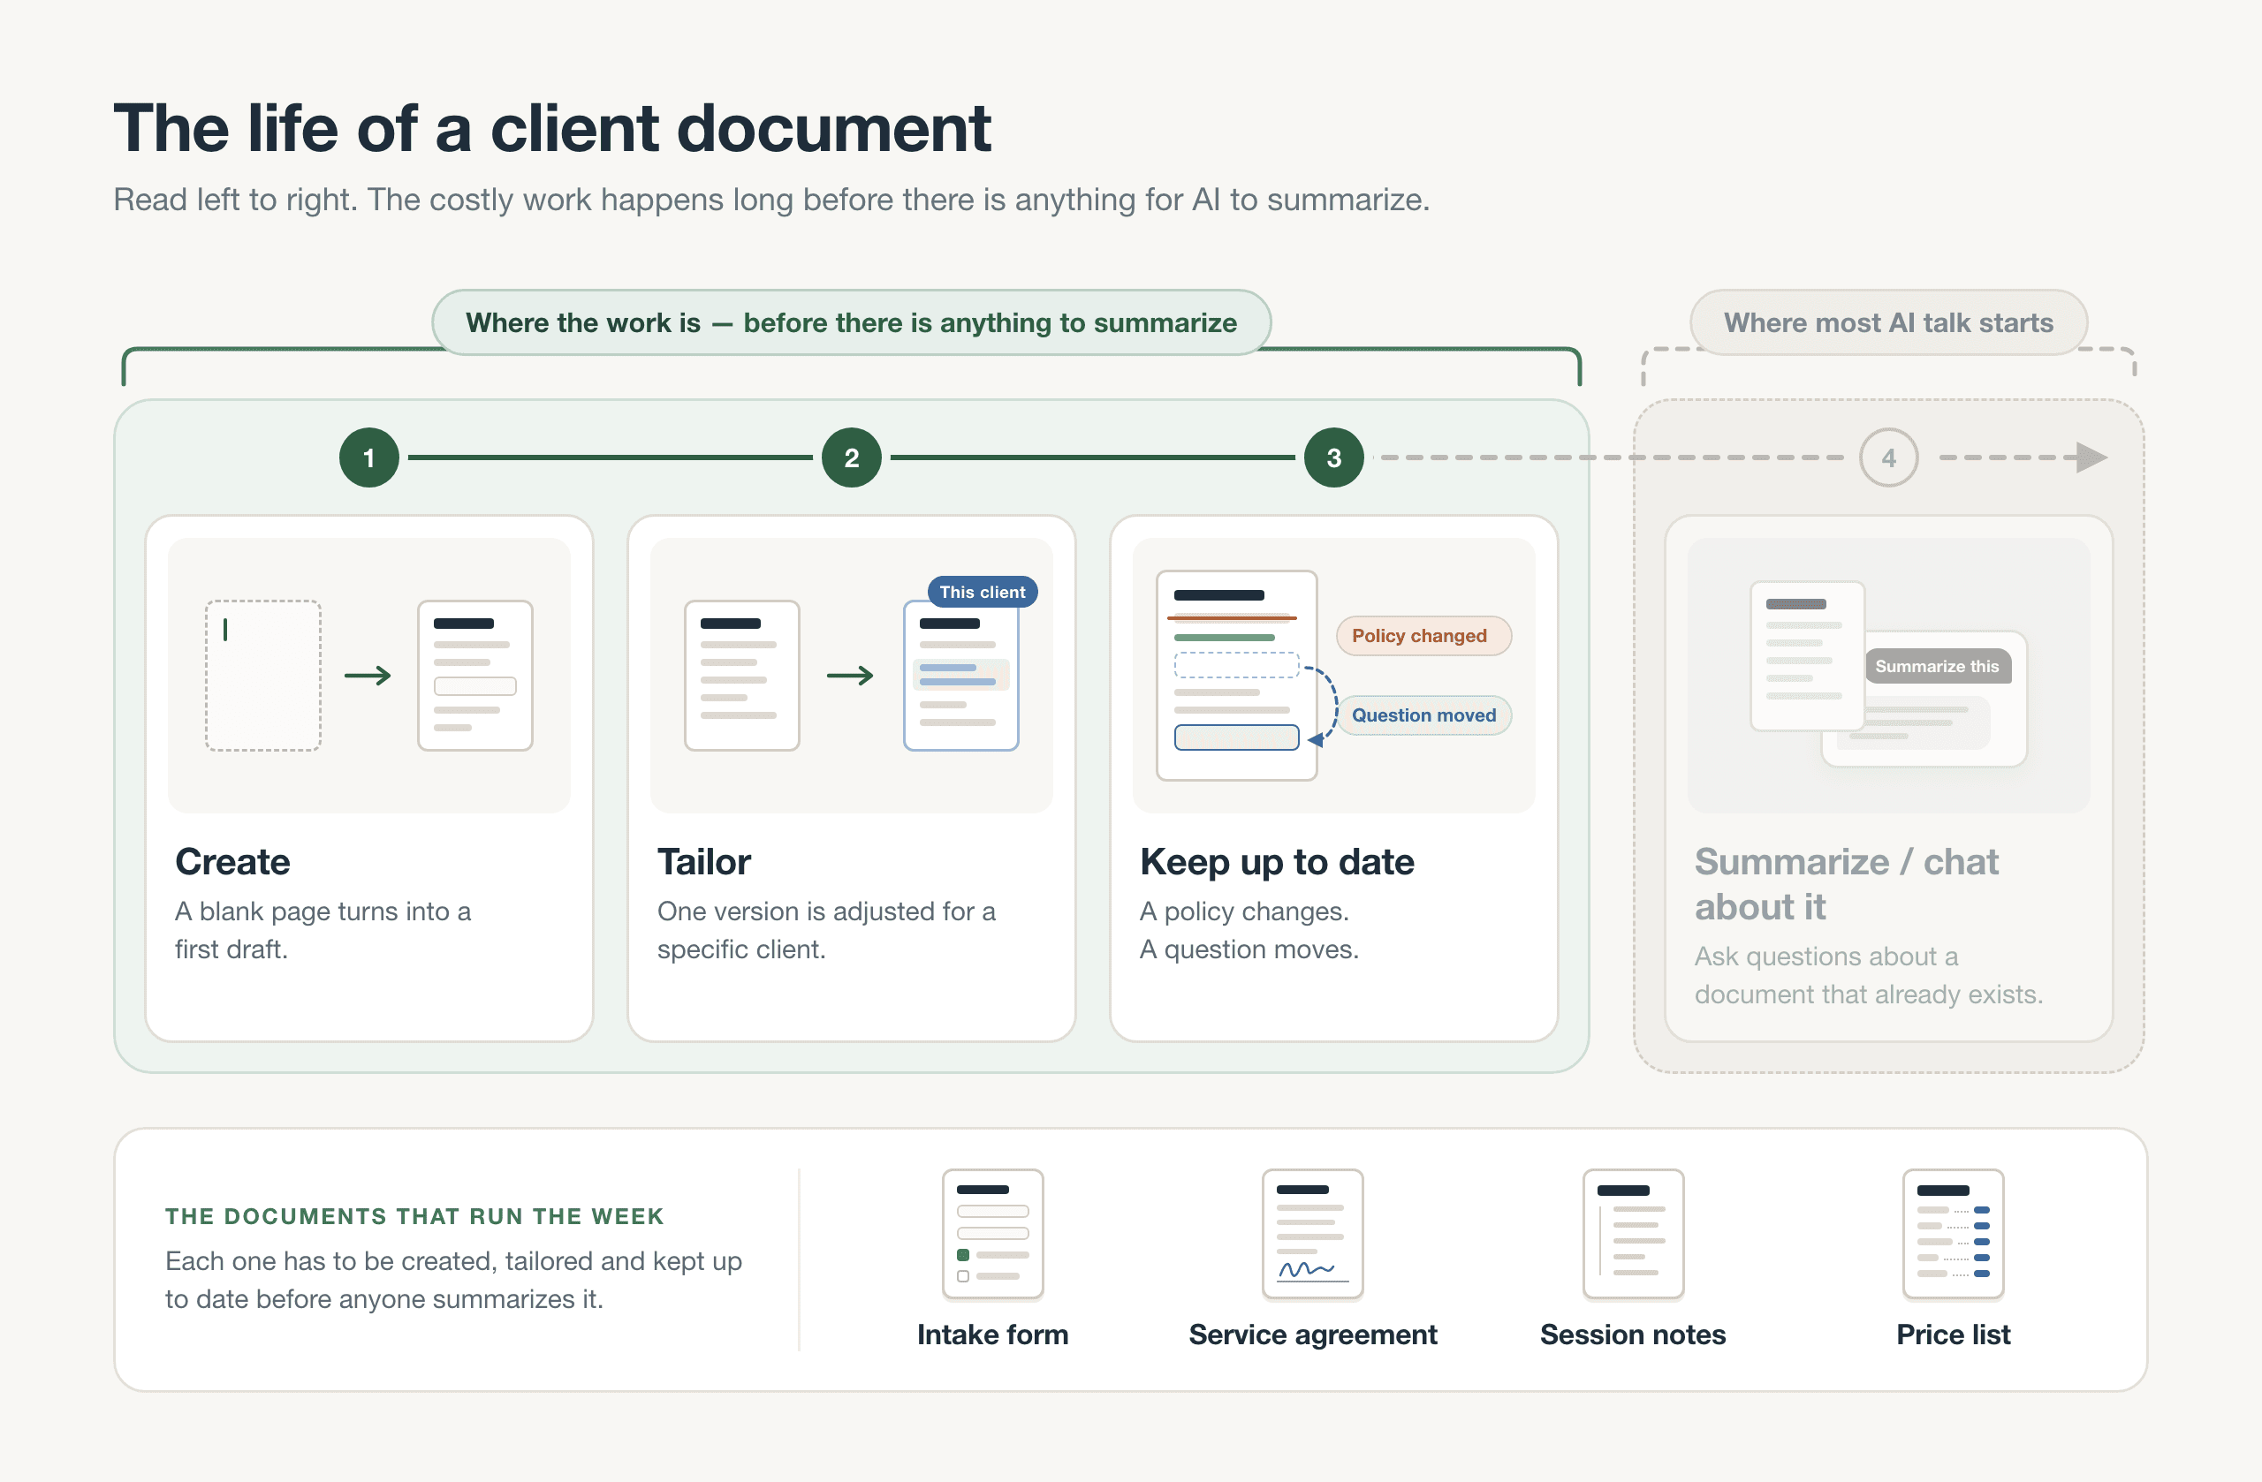Click the 'Intake form' label
The width and height of the screenshot is (2262, 1482).
click(992, 1335)
